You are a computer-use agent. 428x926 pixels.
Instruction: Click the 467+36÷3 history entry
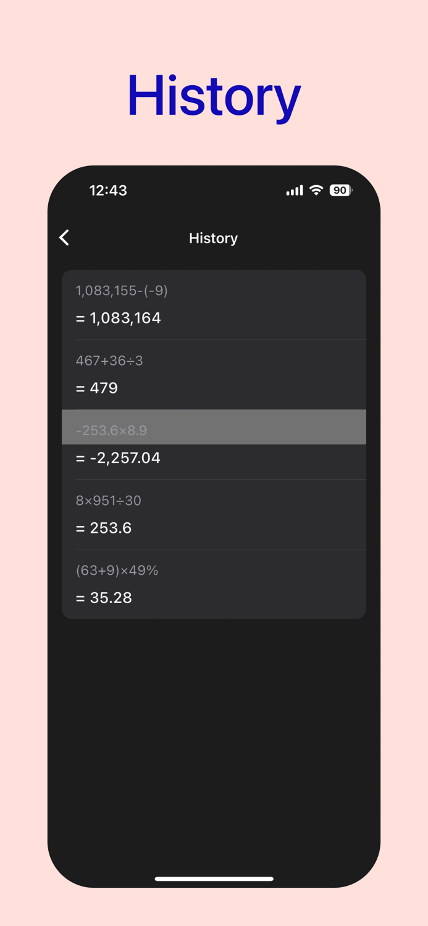pyautogui.click(x=109, y=361)
